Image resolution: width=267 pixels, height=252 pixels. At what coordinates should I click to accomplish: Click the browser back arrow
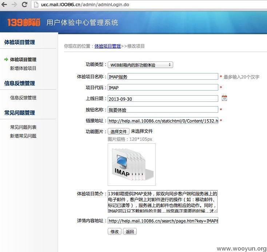(4, 5)
